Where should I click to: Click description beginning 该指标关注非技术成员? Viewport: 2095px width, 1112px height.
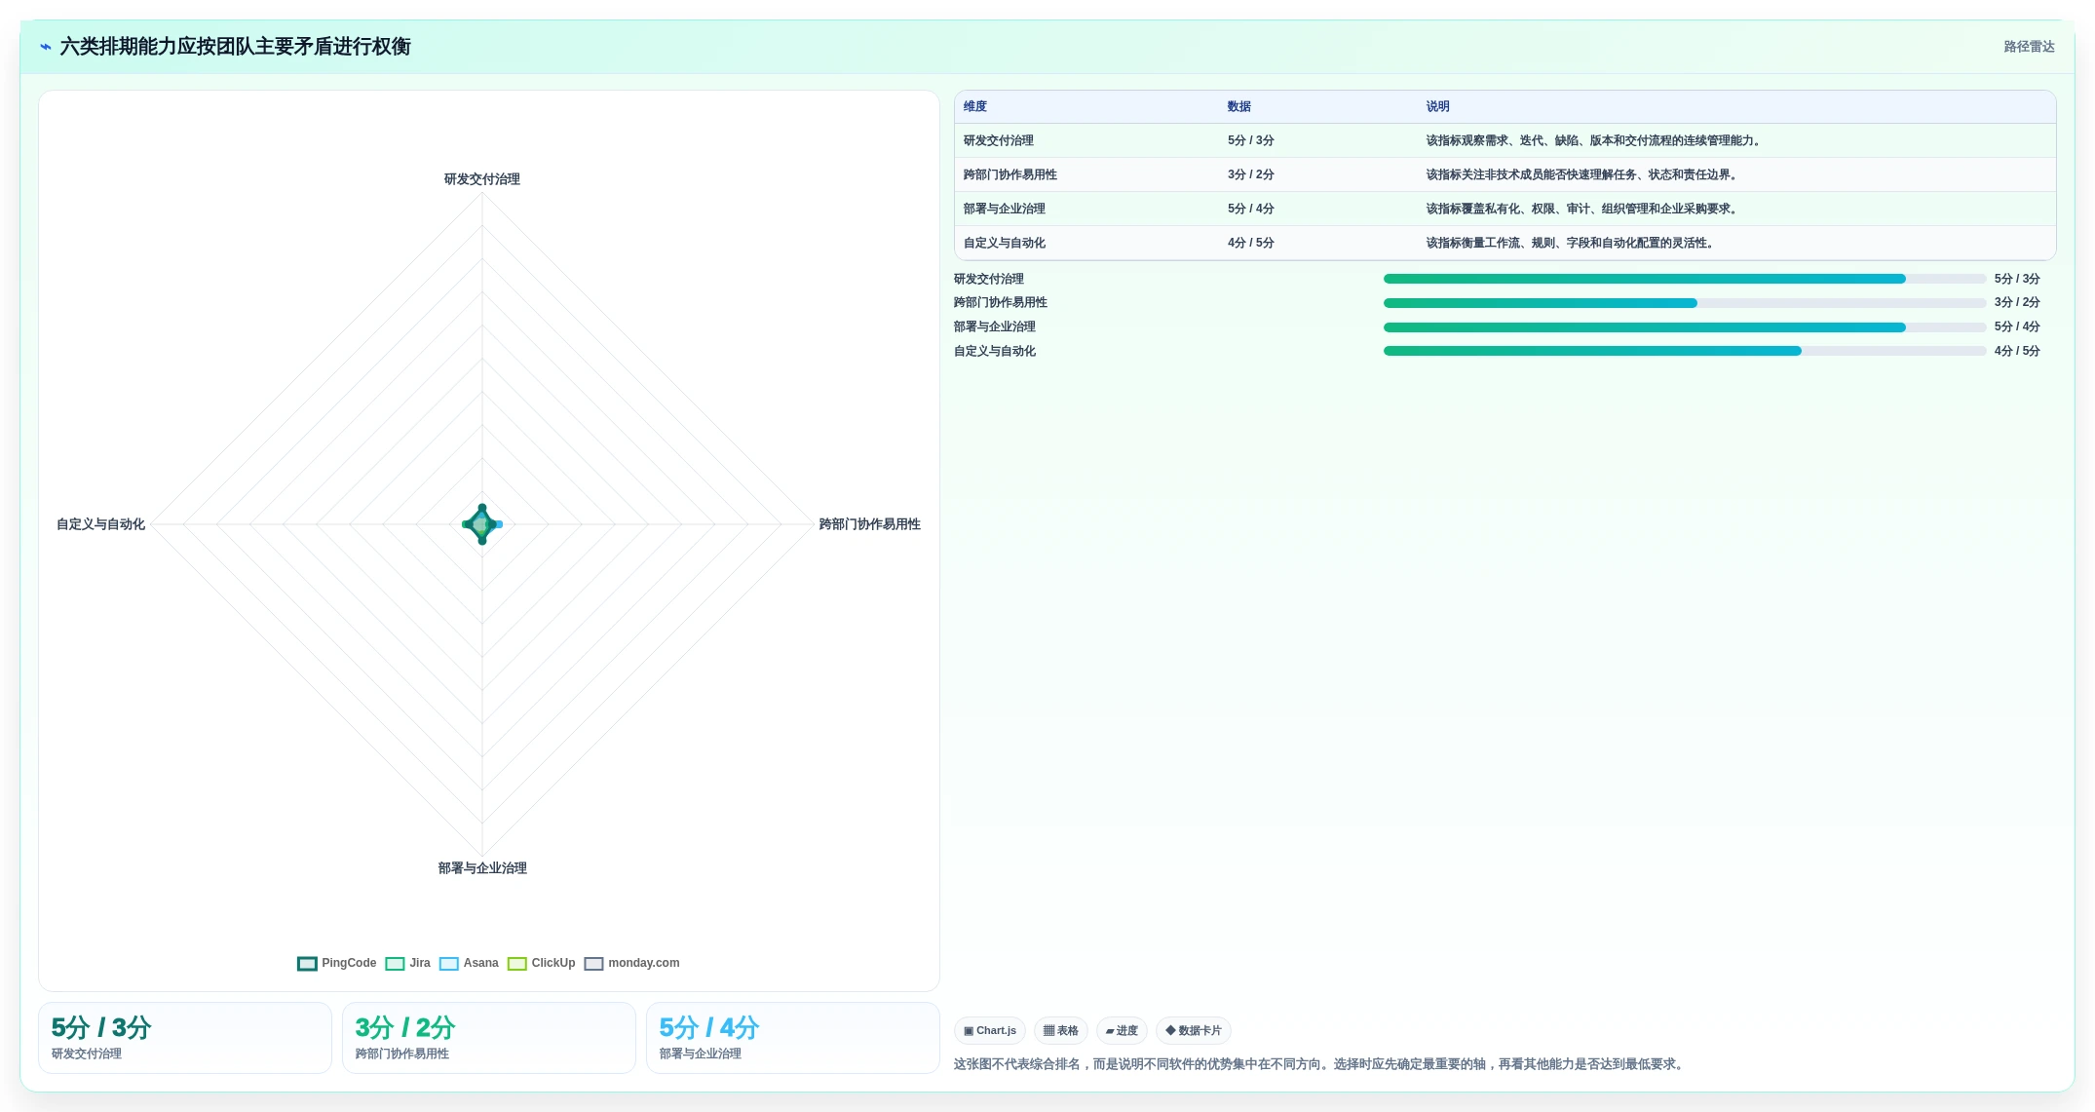coord(1583,174)
